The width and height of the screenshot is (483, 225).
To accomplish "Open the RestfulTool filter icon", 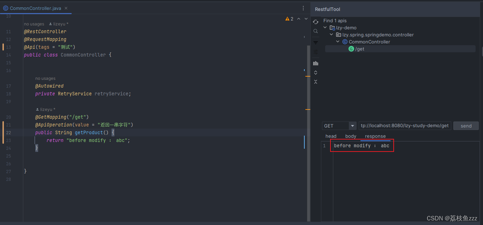I will pos(316,43).
